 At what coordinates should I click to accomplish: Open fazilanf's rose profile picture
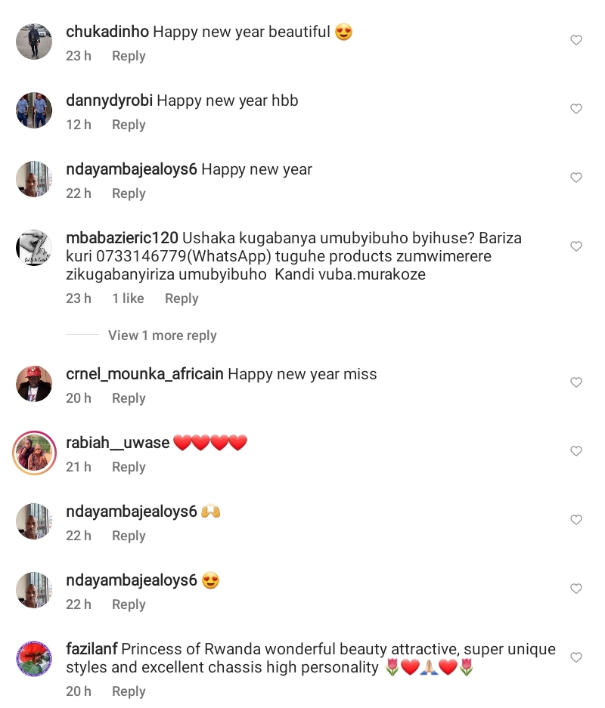tap(34, 659)
